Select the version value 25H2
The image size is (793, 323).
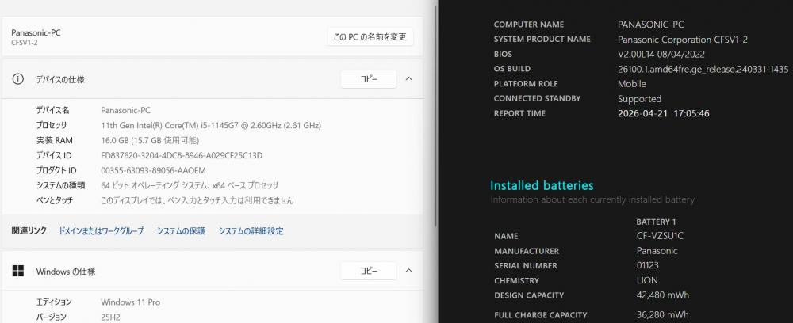point(111,317)
